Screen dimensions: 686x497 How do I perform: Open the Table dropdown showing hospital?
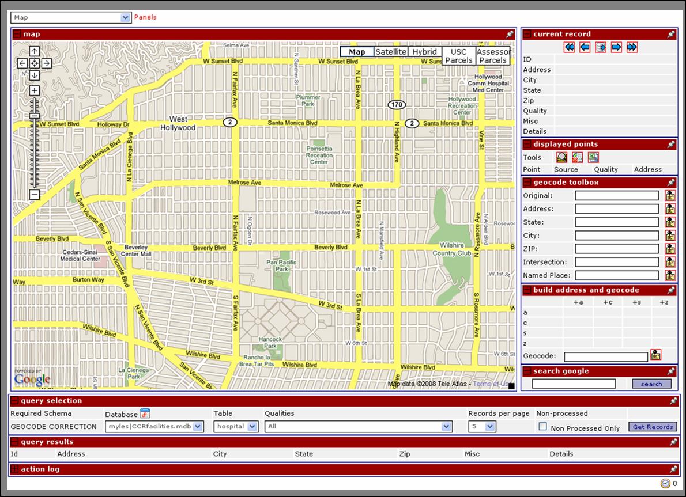point(236,427)
